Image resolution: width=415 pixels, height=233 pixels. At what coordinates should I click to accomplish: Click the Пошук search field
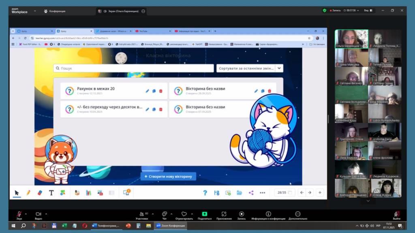click(134, 68)
